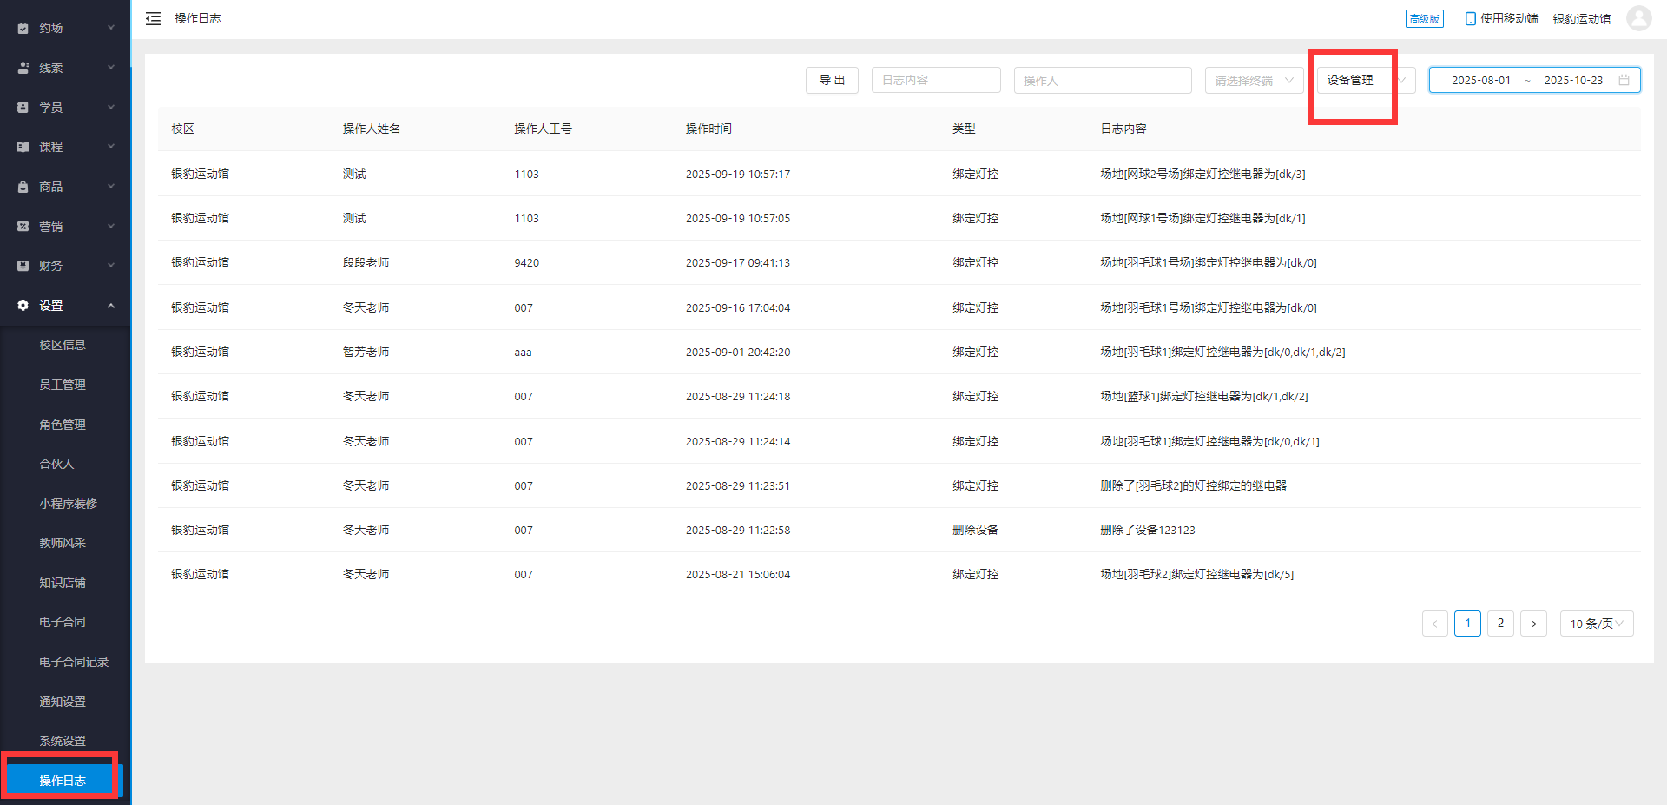This screenshot has height=805, width=1667.
Task: Select 系统设置 menu item
Action: (63, 741)
